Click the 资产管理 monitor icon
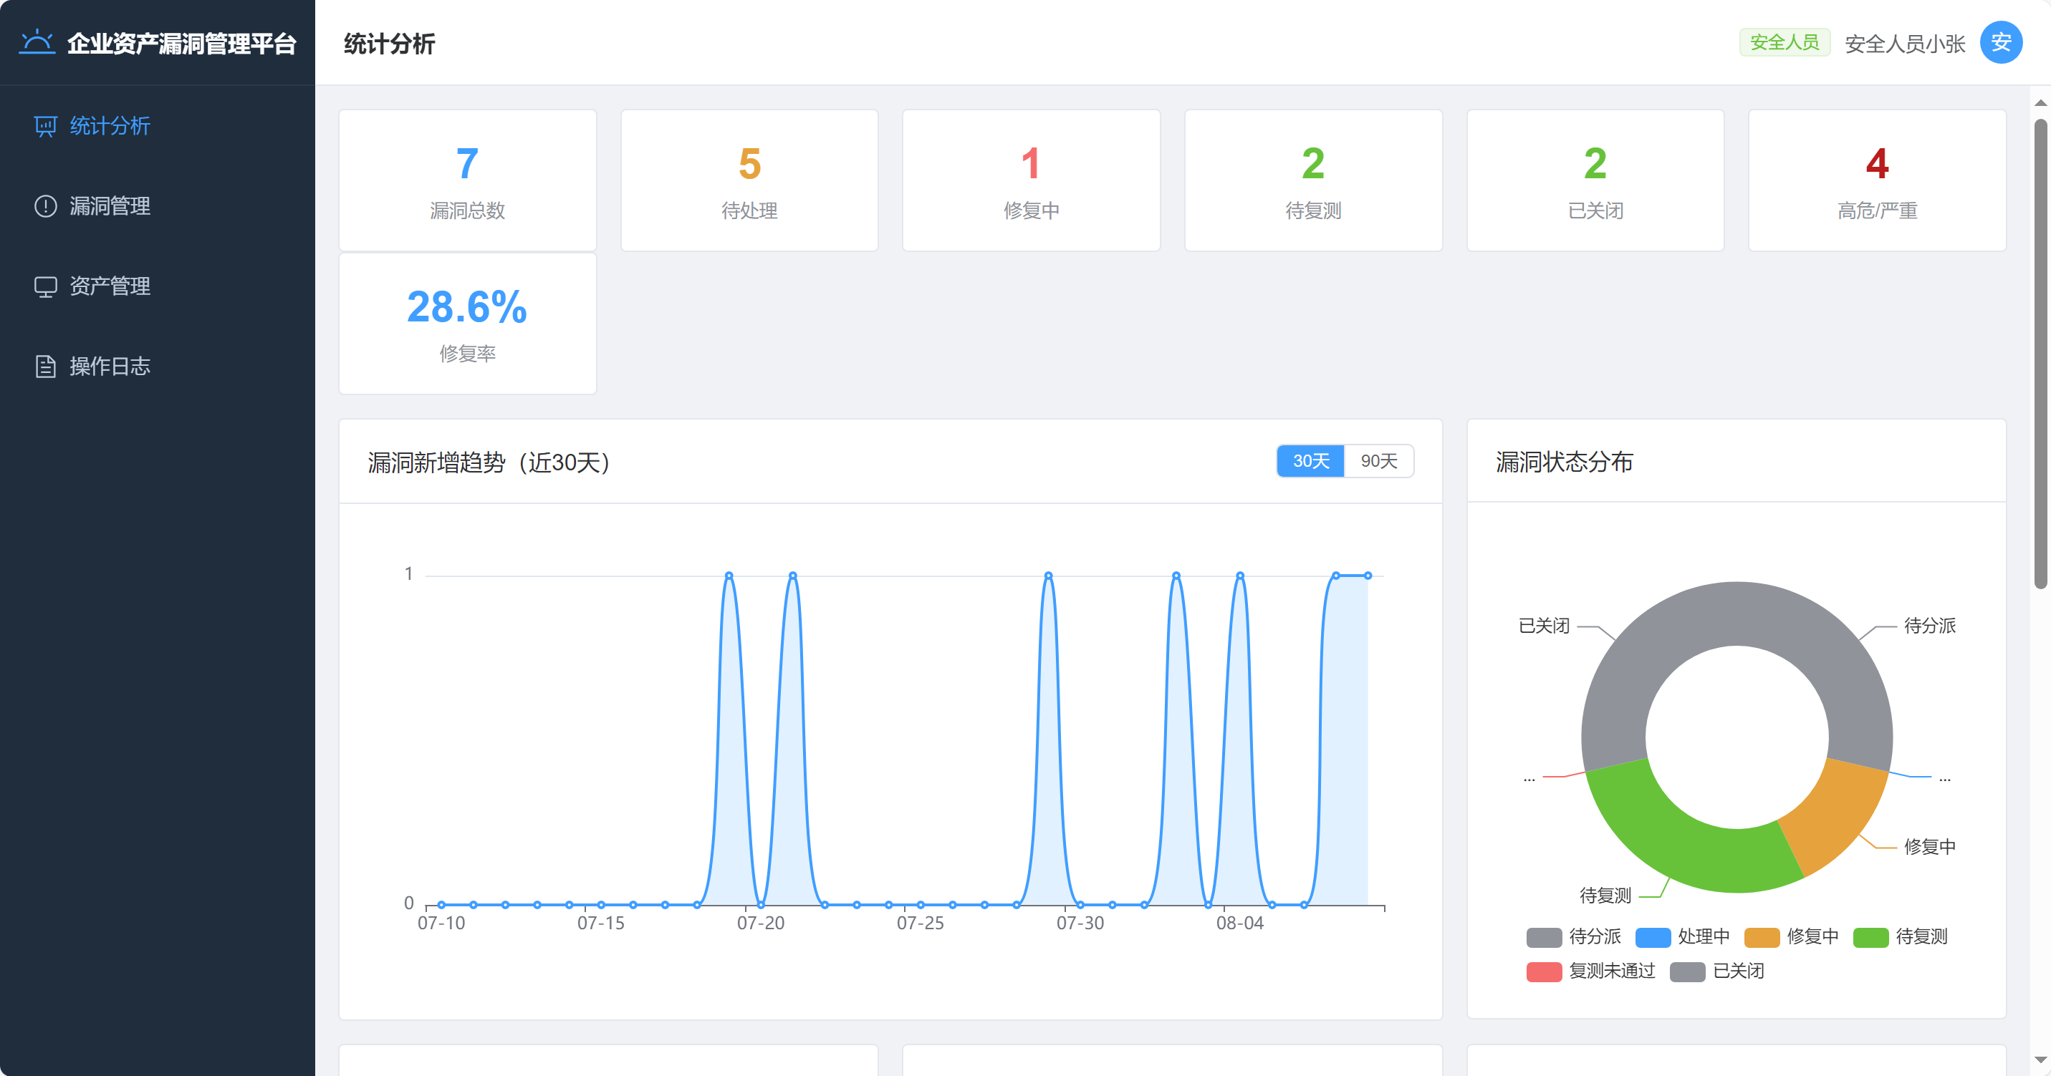 pos(45,286)
